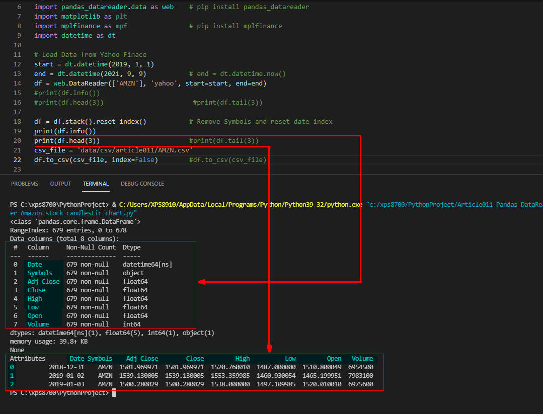
Task: Place cursor on 'print(df.info())' code line
Action: click(65, 131)
